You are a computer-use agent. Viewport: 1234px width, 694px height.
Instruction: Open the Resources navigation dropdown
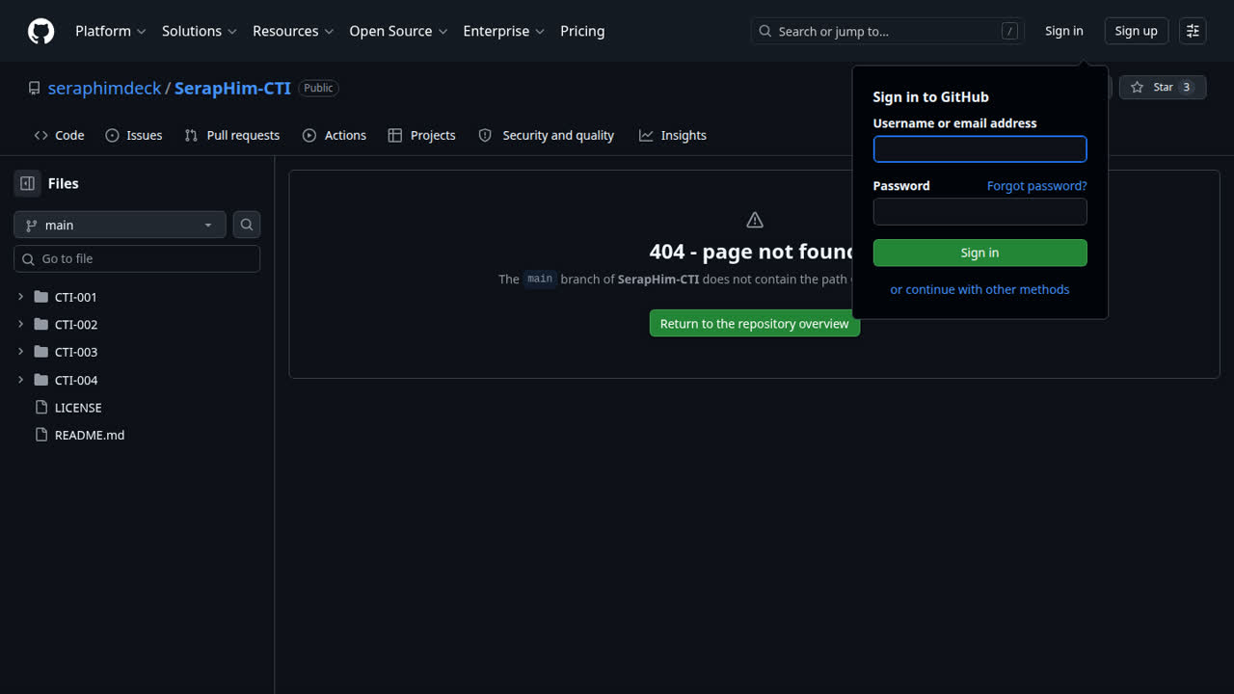tap(293, 31)
